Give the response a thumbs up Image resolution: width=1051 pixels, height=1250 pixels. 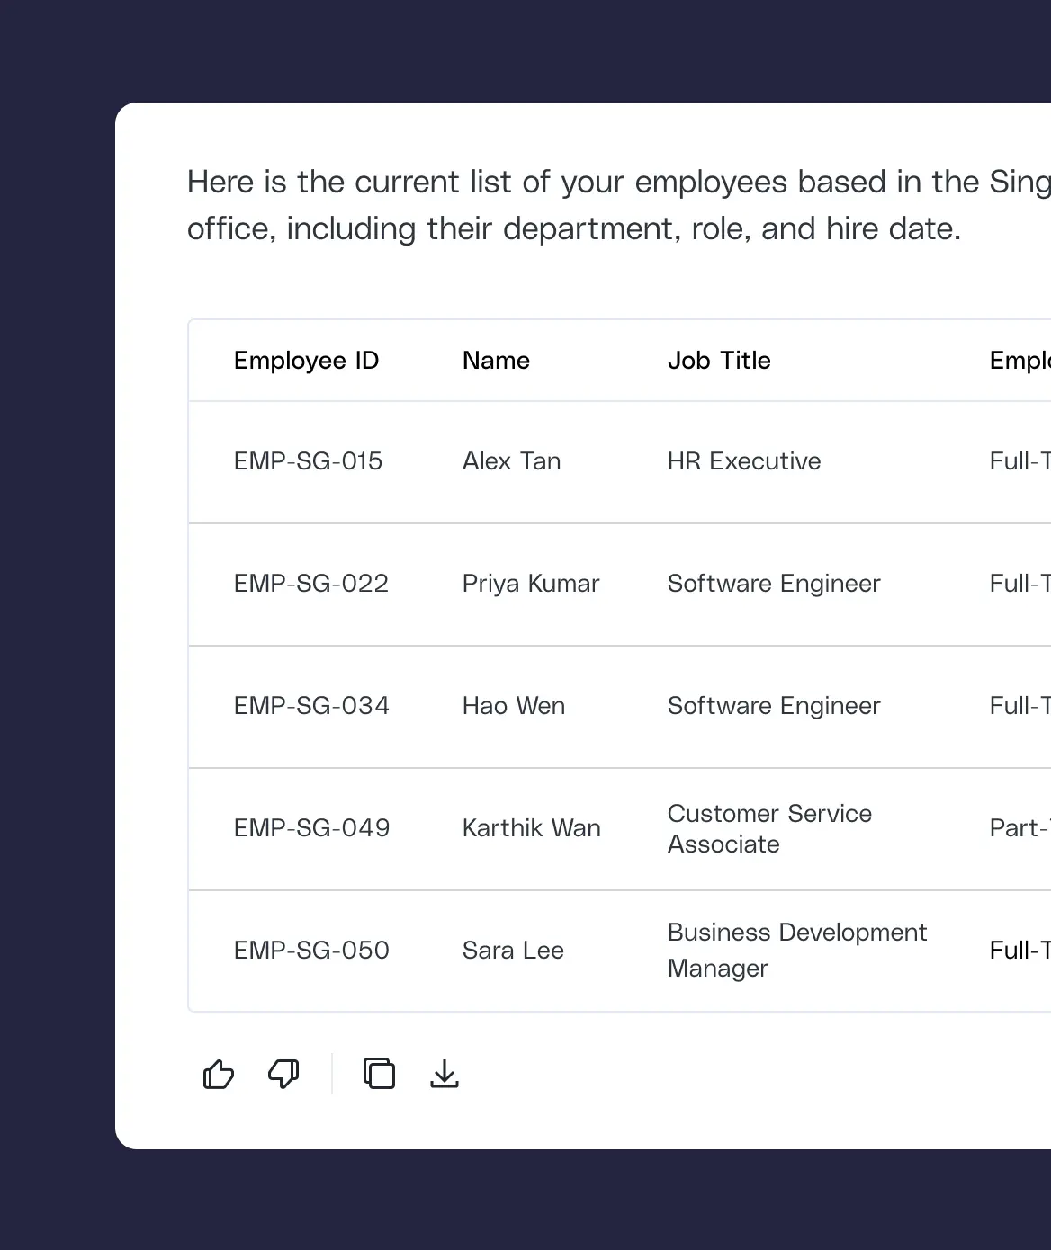pyautogui.click(x=219, y=1074)
